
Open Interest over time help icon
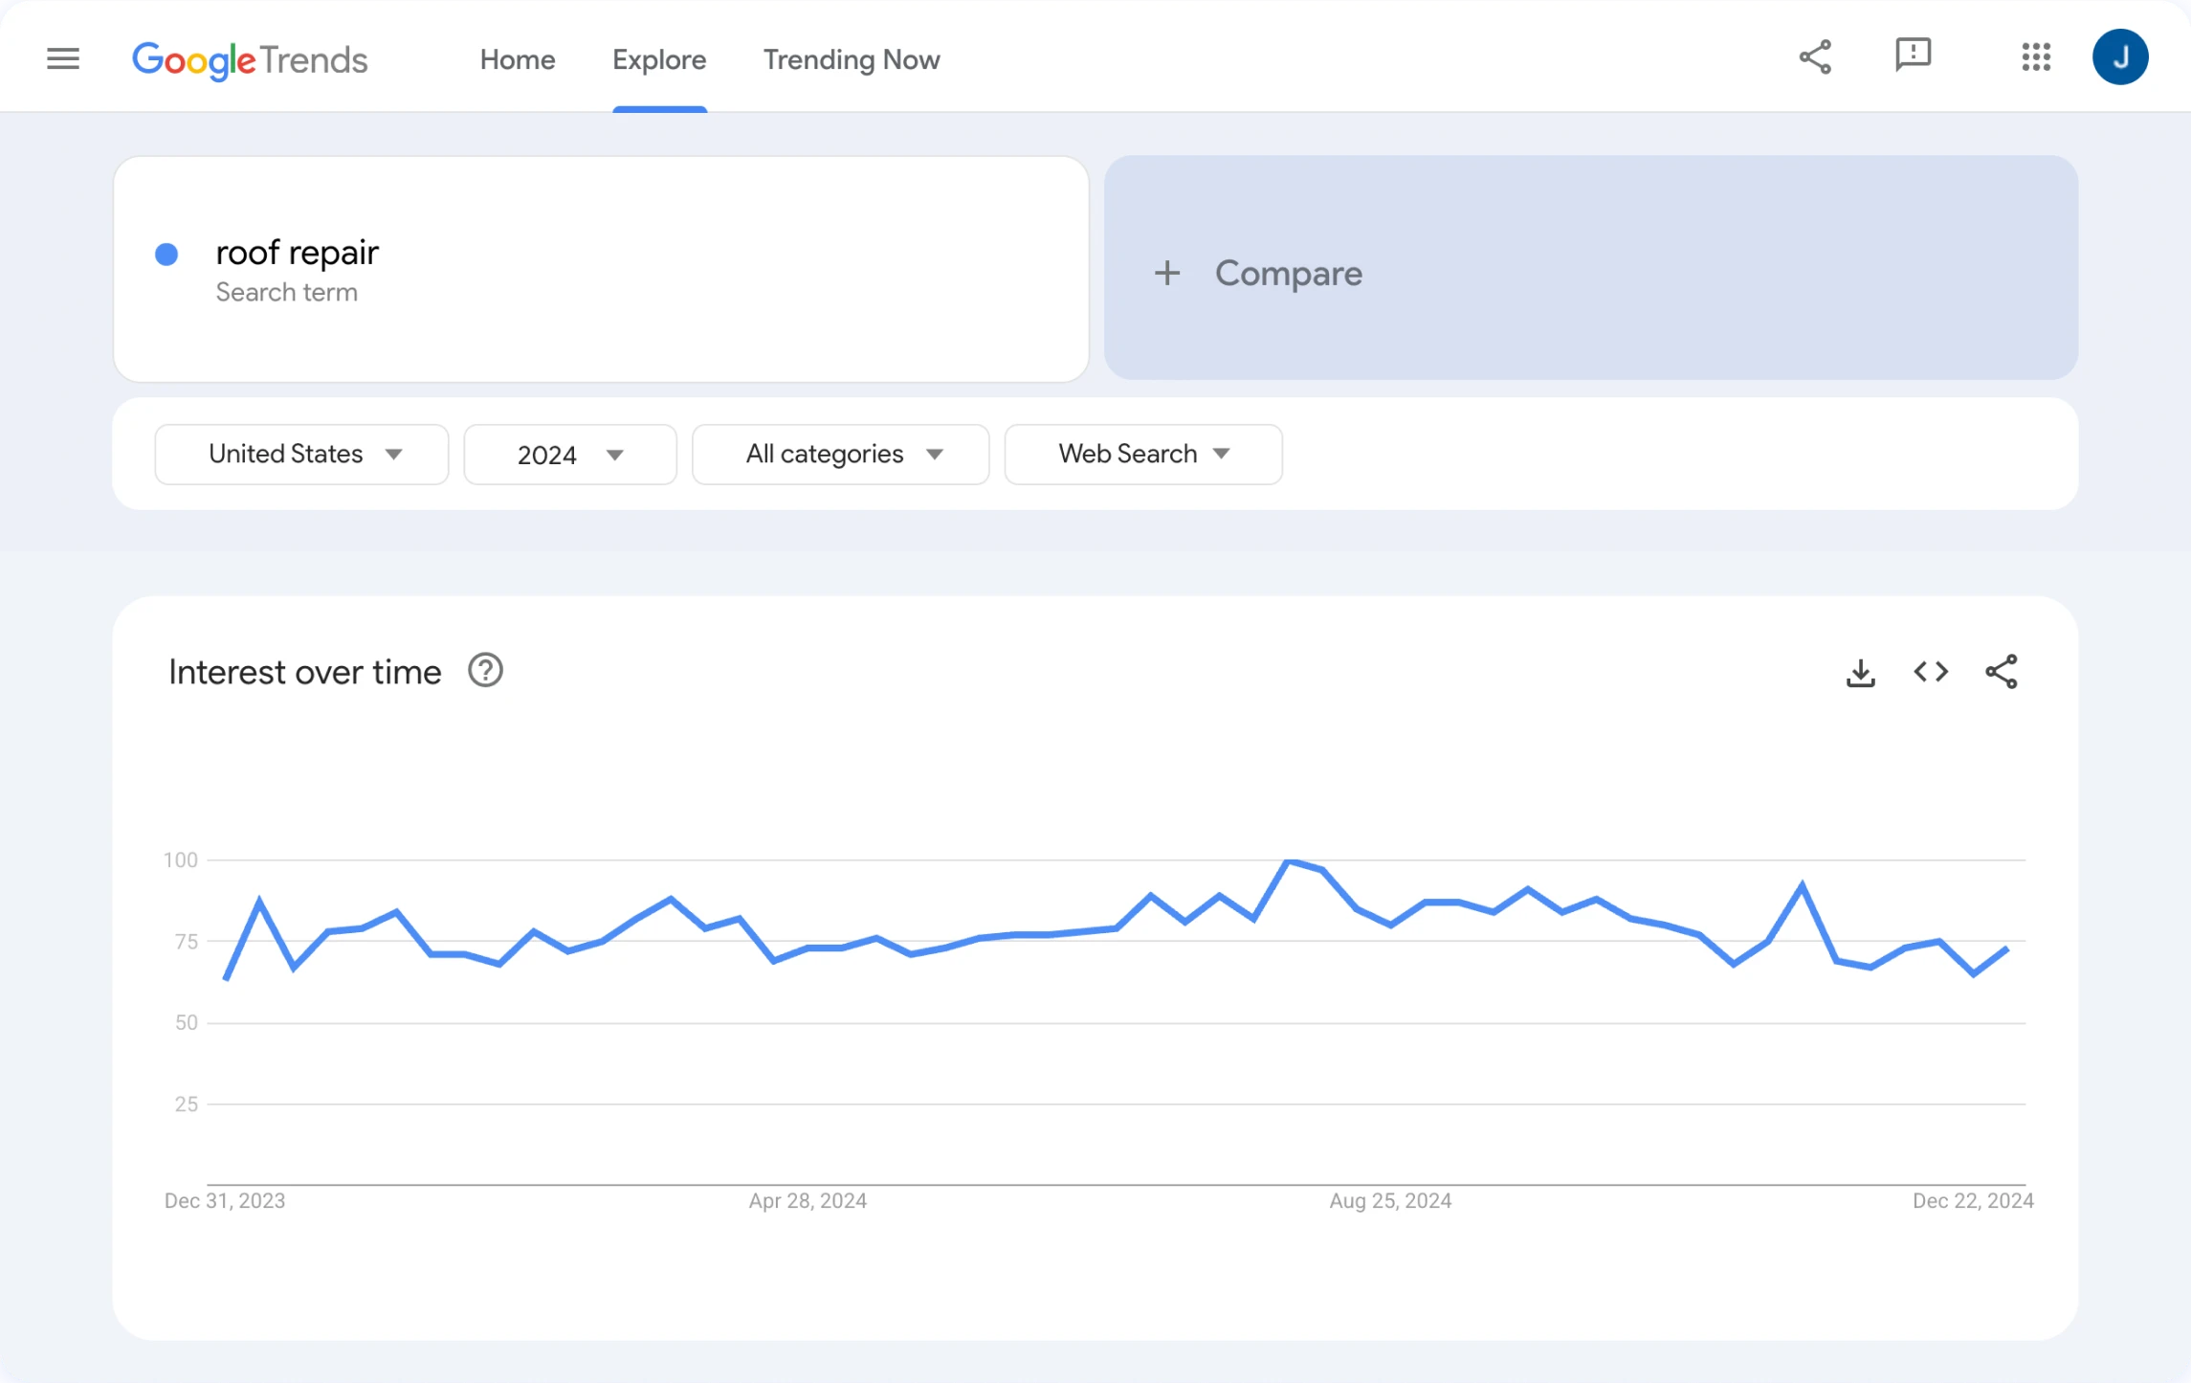tap(485, 671)
